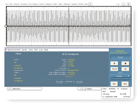Click the NLTS 1st Adjacent title
This screenshot has height=103, width=137.
click(70, 54)
